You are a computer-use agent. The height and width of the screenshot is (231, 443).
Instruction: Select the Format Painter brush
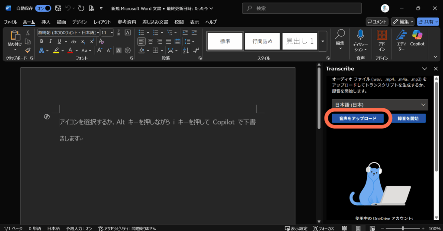(x=28, y=50)
